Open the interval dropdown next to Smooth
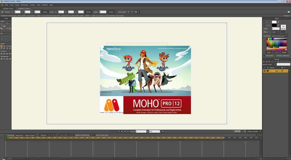The width and height of the screenshot is (291, 160). coord(53,135)
